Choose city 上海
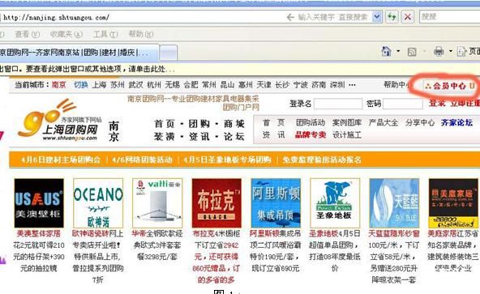Image resolution: width=480 pixels, height=294 pixels. [x=99, y=85]
